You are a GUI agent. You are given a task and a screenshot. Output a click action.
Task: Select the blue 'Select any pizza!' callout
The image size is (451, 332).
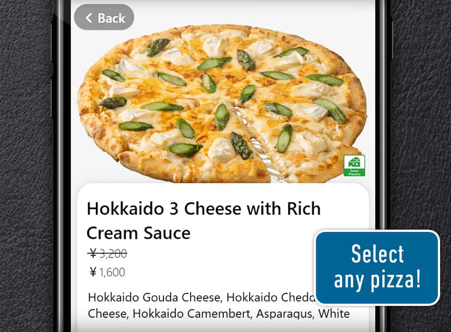tap(377, 267)
